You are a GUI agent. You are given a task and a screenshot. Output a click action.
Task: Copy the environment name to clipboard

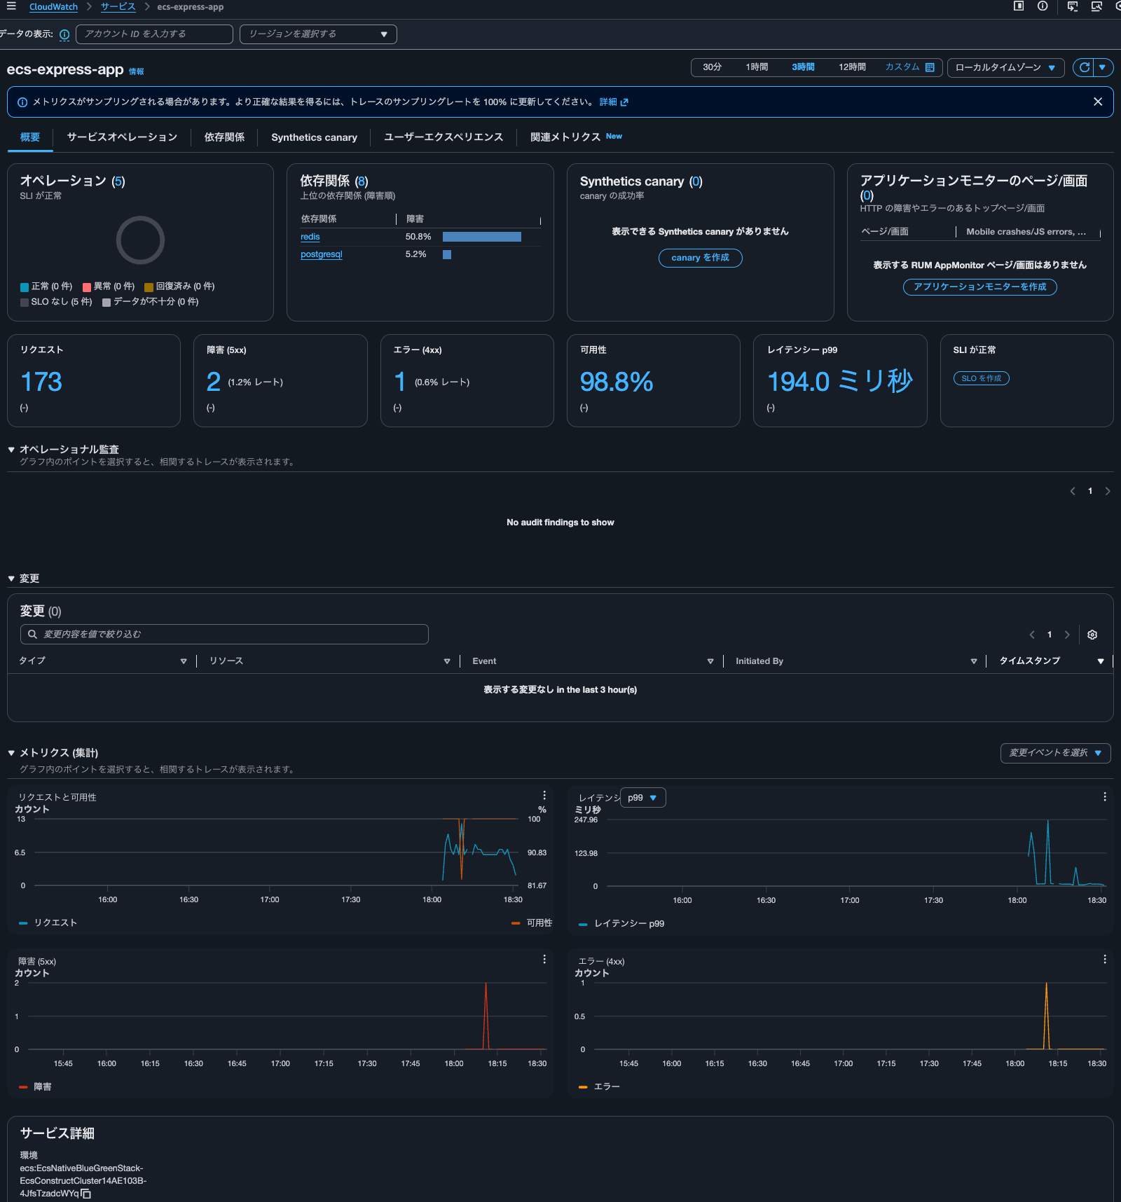86,1194
